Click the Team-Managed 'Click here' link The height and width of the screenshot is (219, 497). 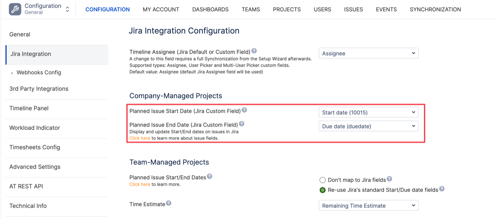[x=140, y=184]
